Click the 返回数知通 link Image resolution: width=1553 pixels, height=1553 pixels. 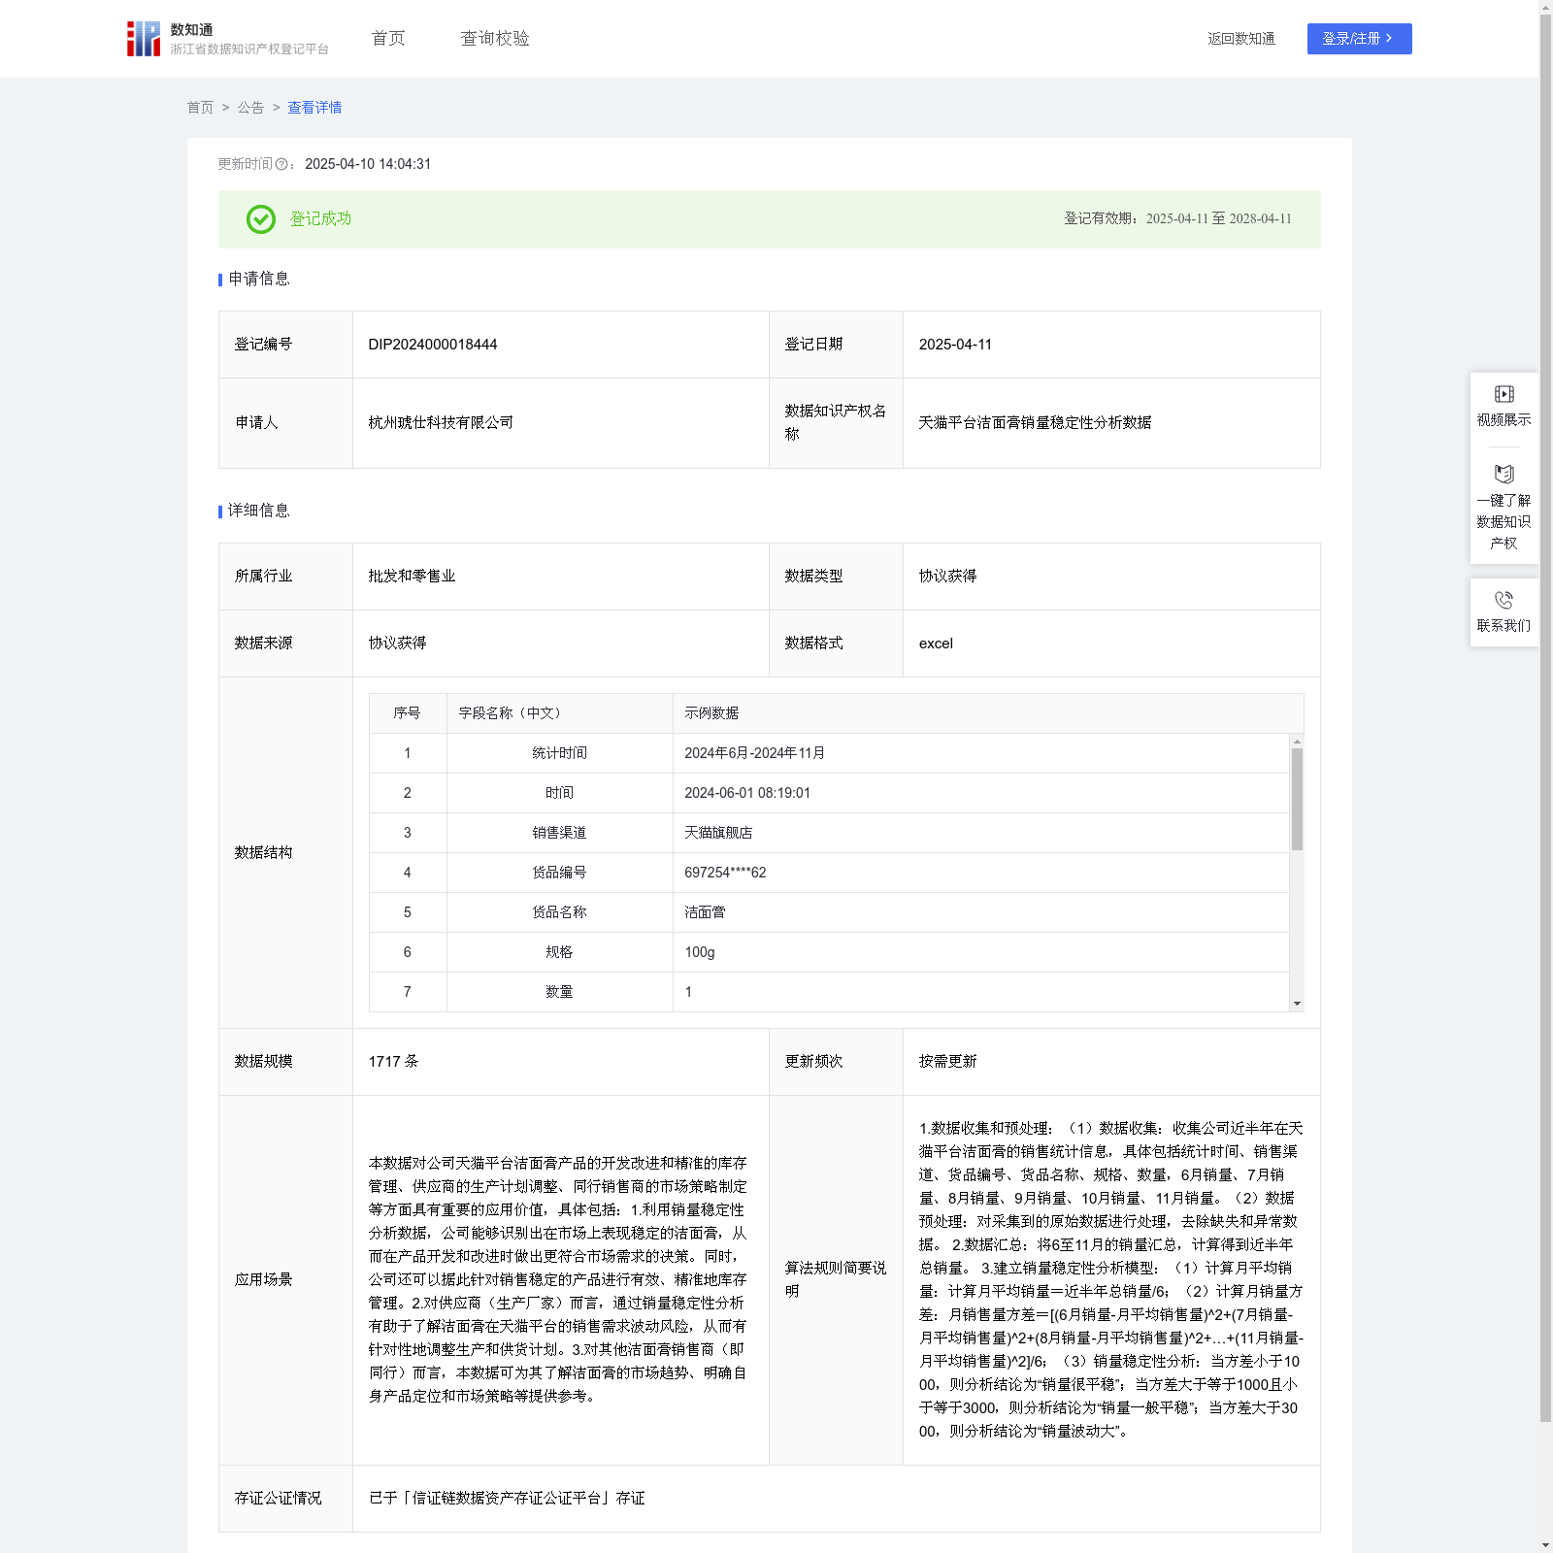(1240, 39)
